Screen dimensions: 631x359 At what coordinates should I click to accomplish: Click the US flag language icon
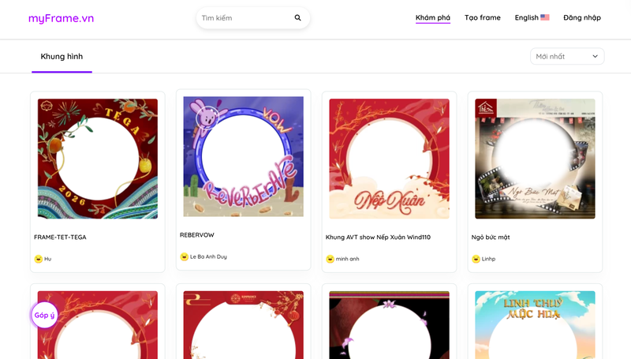(x=545, y=17)
